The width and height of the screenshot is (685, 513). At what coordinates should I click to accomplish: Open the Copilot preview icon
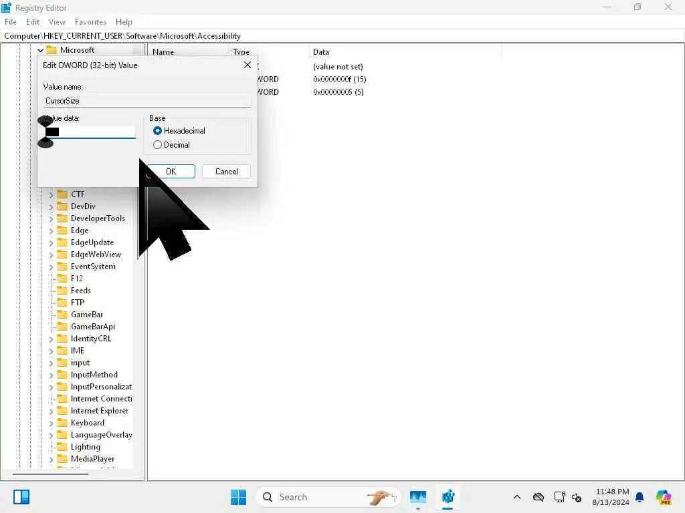tap(664, 497)
